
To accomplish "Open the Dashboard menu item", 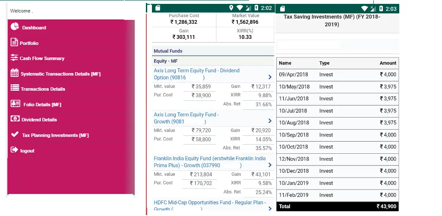I will 34,28.
